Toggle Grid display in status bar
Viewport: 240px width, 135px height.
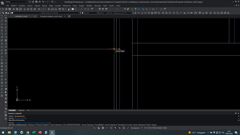pos(103,128)
